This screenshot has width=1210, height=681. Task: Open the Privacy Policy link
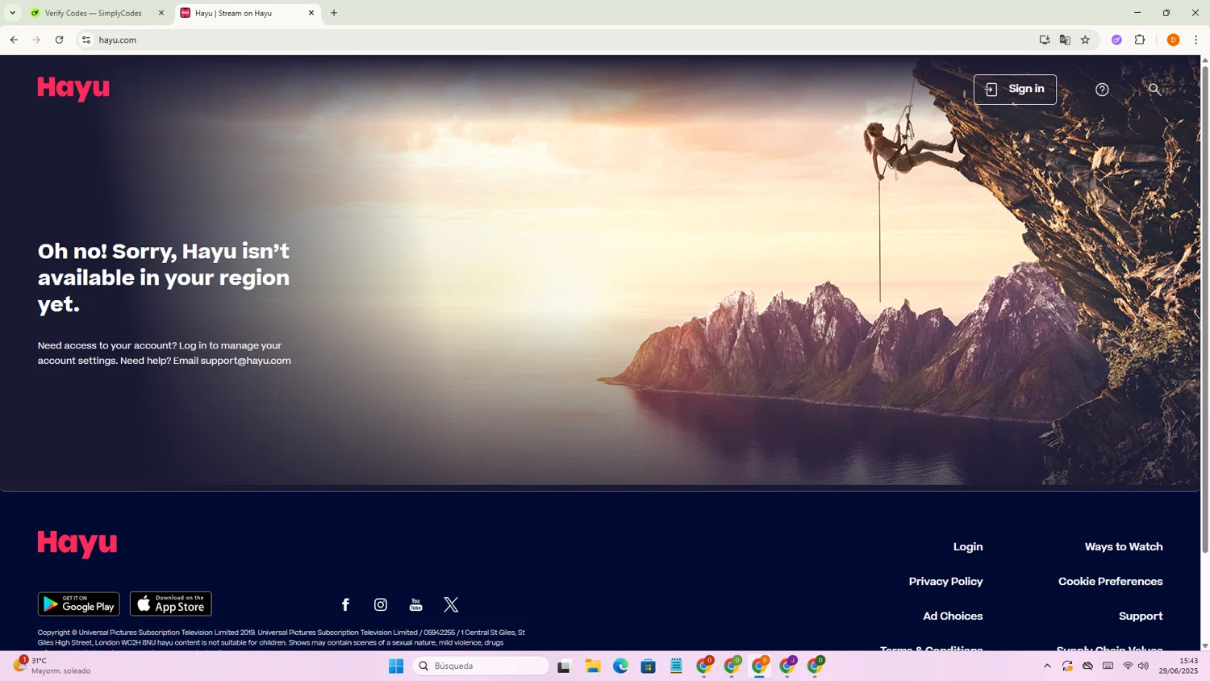click(945, 582)
